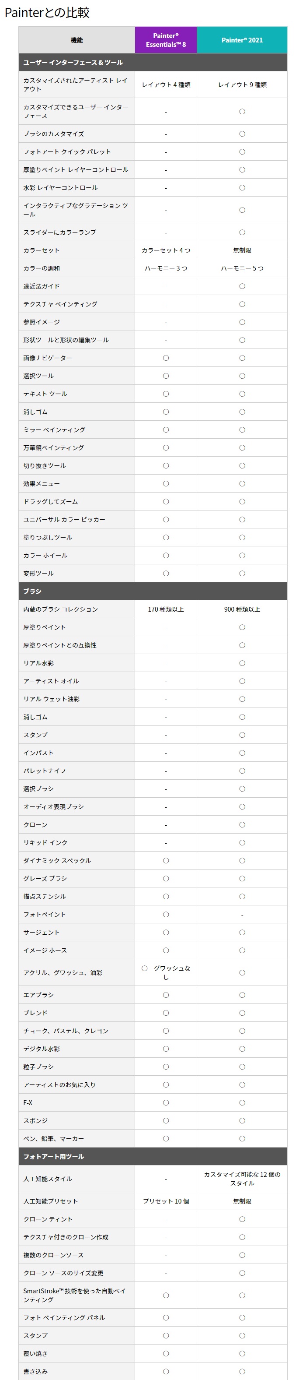Click the 変形ツール circle under Painter 2021

coord(242,573)
